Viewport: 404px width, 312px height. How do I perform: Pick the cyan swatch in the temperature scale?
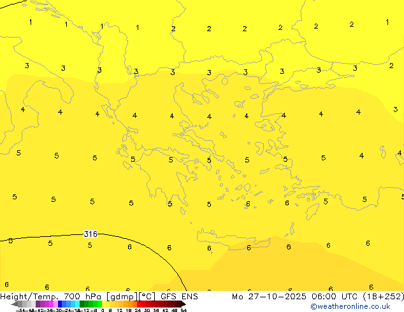[x=77, y=304]
